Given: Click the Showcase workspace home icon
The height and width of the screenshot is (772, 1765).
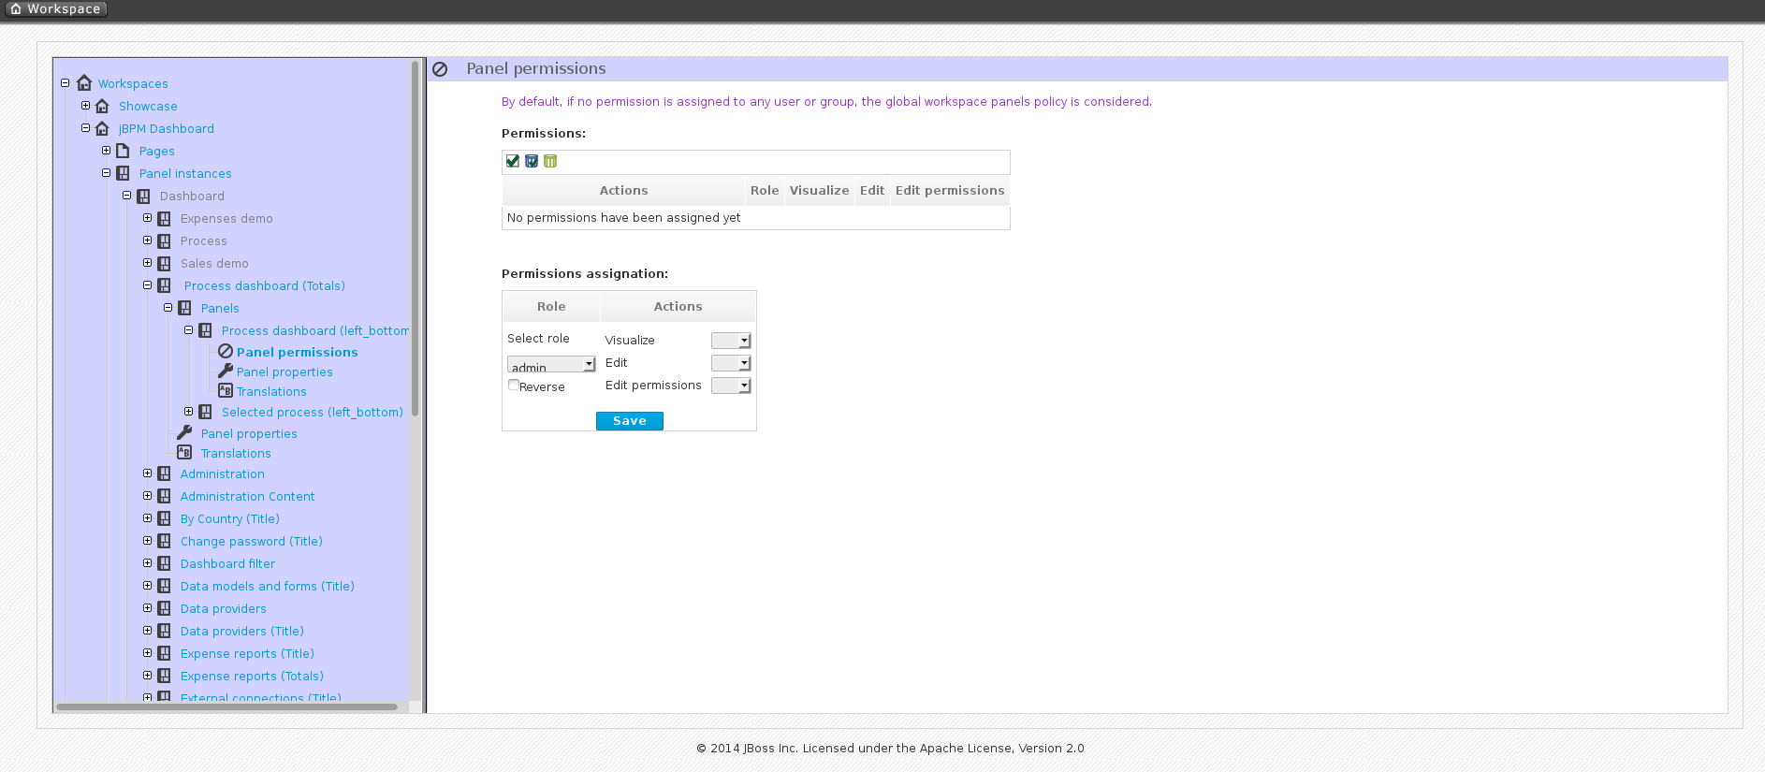Looking at the screenshot, I should pyautogui.click(x=103, y=106).
